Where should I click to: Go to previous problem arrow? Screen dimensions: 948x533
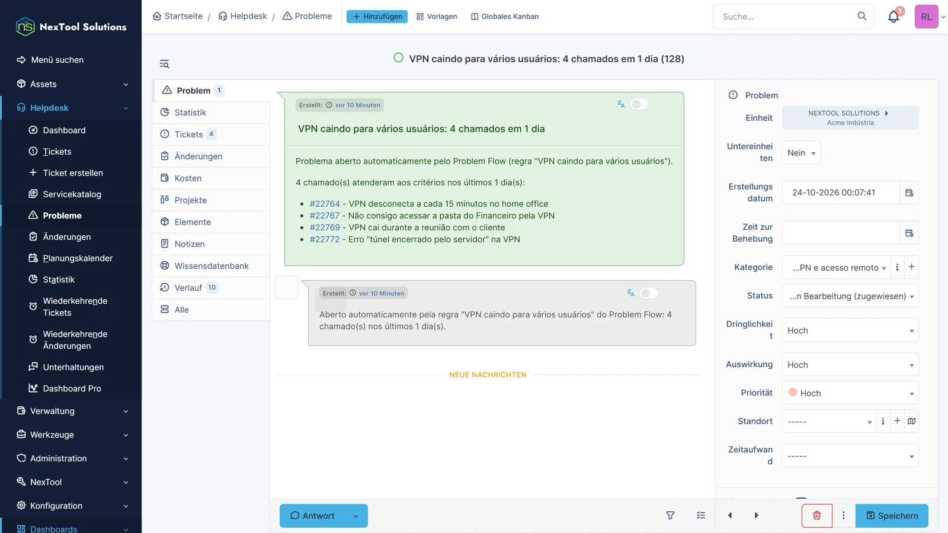point(730,515)
